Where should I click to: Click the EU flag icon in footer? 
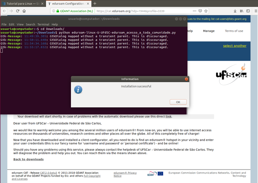[161, 174]
